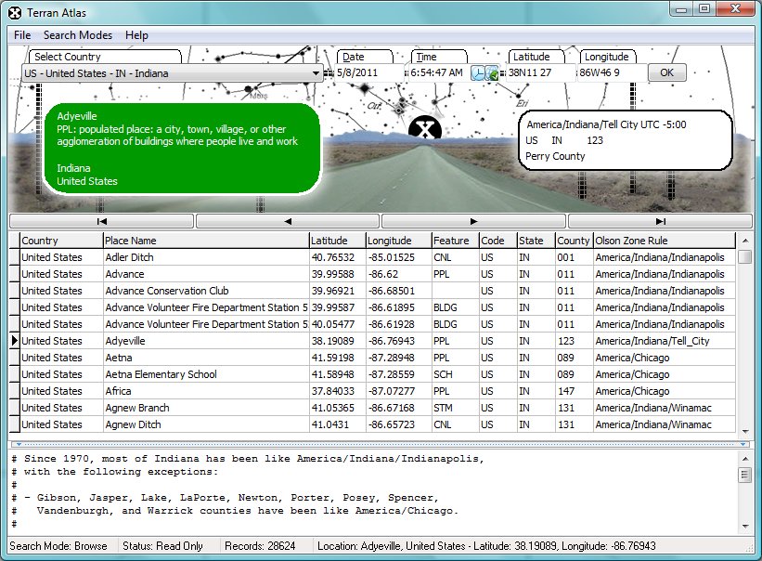Click the America/Indiana/Tell_City zone cell

665,341
